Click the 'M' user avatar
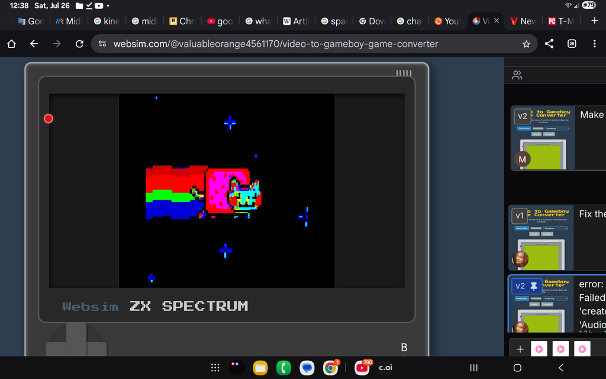This screenshot has width=606, height=379. [x=522, y=159]
